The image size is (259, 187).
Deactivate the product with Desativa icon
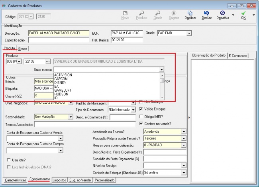[222, 15]
